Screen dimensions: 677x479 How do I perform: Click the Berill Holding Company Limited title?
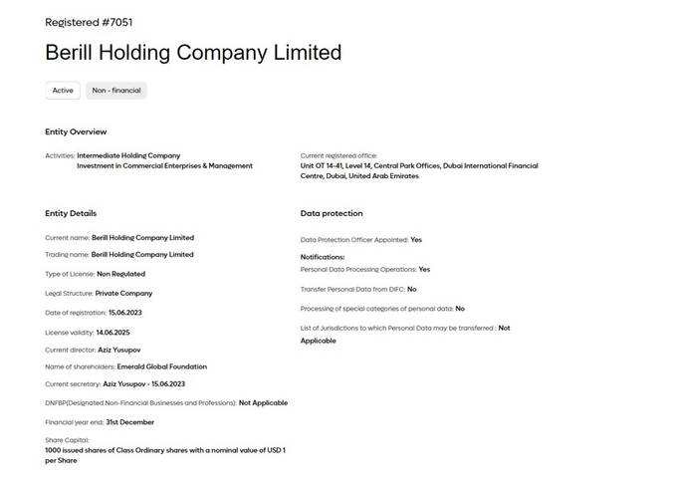pyautogui.click(x=193, y=53)
